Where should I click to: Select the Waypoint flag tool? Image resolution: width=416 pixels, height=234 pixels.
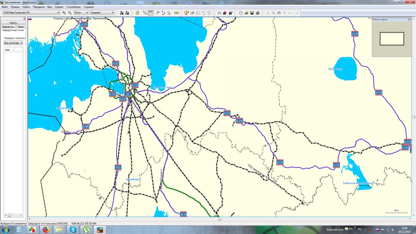(158, 13)
